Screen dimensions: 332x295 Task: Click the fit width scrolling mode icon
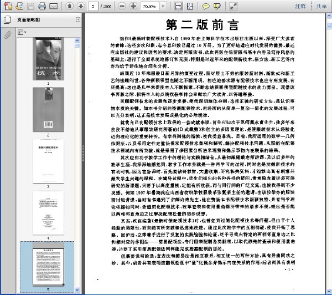[x=178, y=6]
